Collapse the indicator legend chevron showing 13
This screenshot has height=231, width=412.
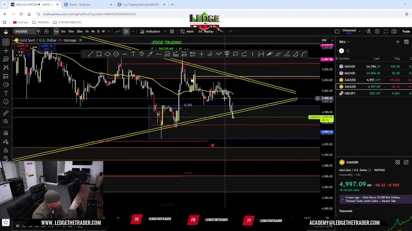click(19, 55)
